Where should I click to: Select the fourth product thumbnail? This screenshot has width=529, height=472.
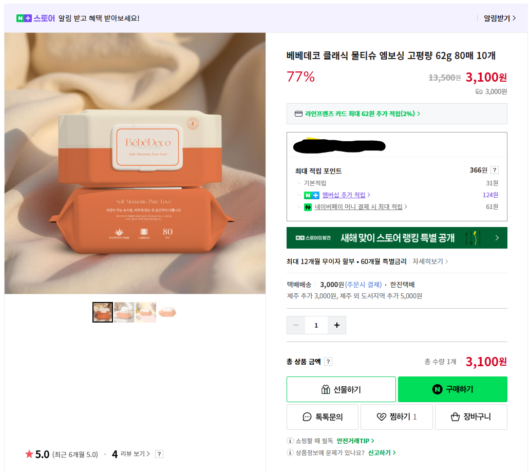tap(167, 312)
